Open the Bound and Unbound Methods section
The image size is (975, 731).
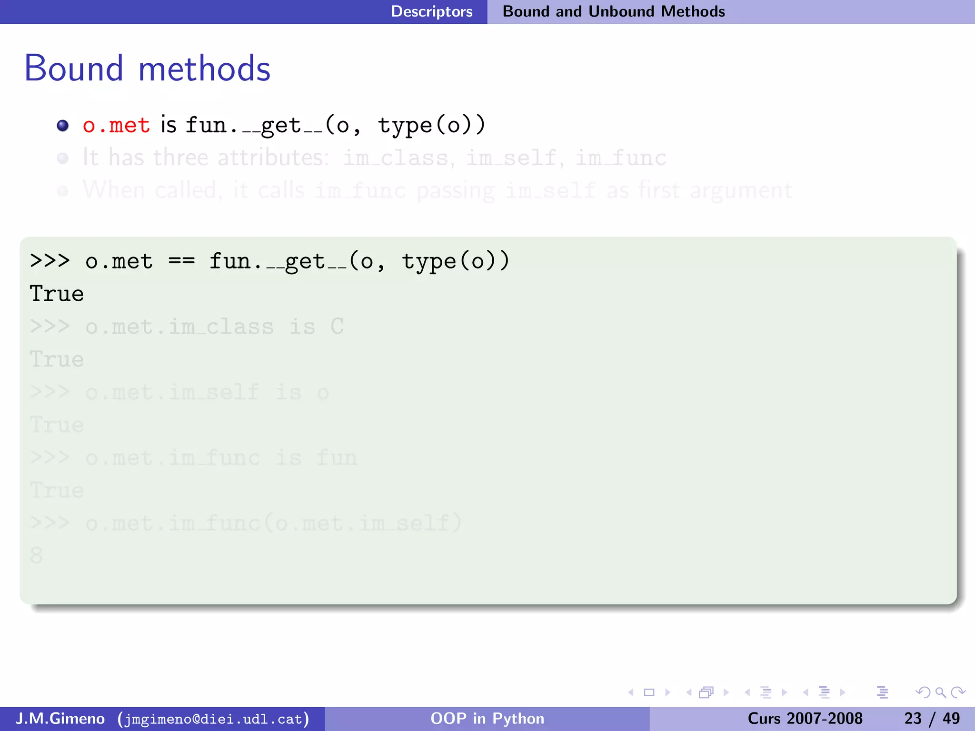(614, 11)
